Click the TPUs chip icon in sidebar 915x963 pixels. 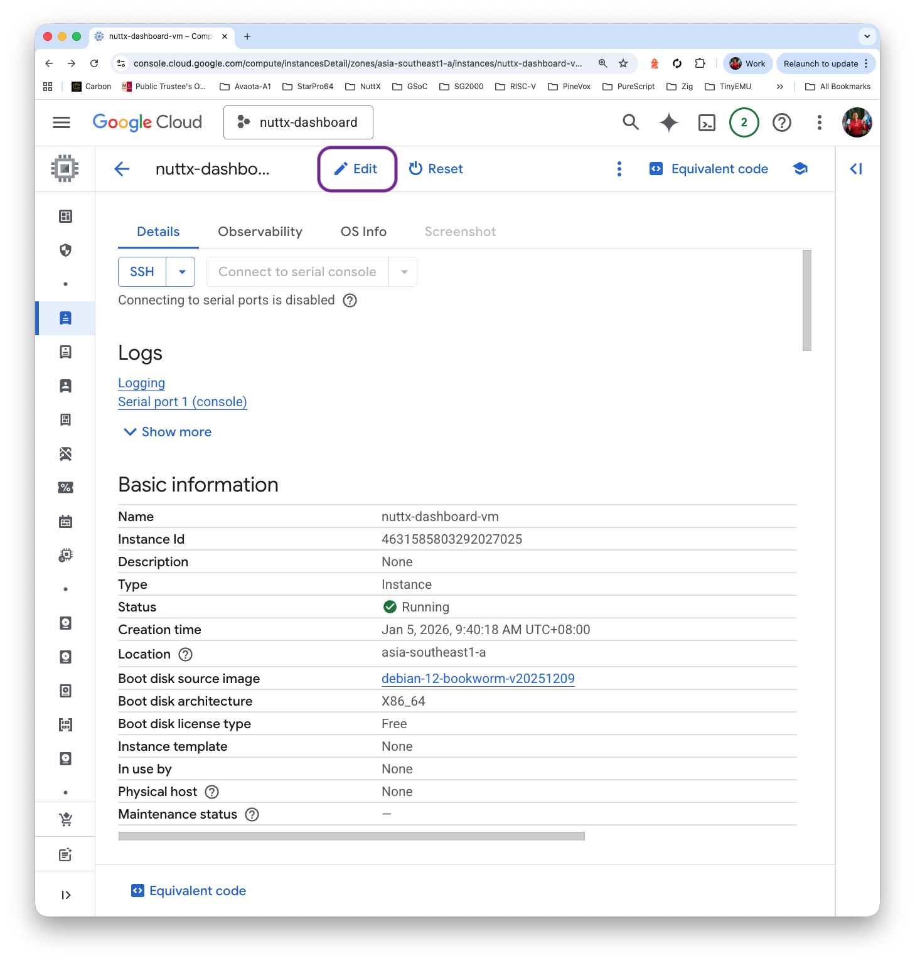65,555
